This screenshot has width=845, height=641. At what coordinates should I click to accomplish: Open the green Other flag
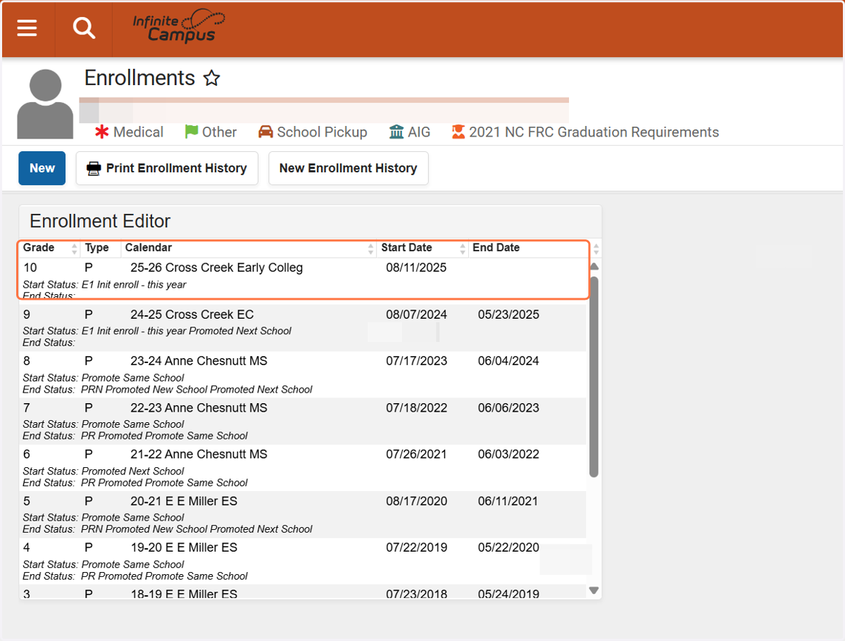point(211,132)
